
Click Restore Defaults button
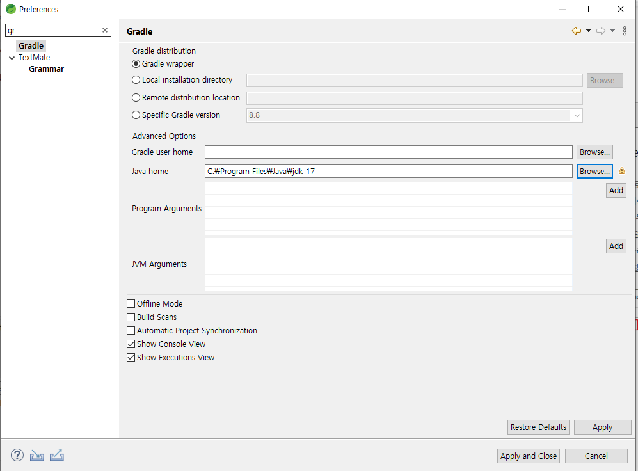[x=538, y=427]
